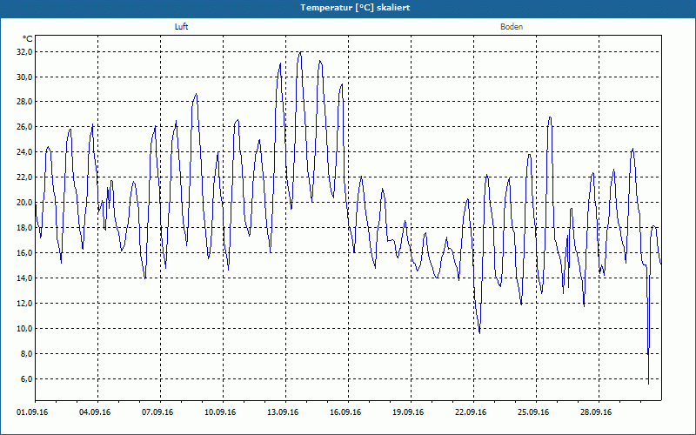This screenshot has height=435, width=696.
Task: Click the 9.6 degree dip after 22.09.16
Action: point(479,333)
